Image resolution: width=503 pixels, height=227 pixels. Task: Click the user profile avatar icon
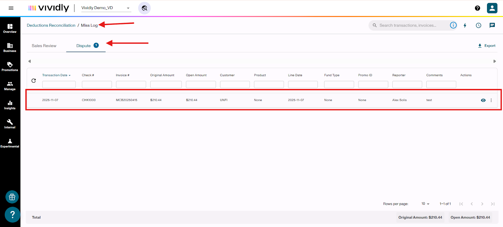click(x=492, y=8)
